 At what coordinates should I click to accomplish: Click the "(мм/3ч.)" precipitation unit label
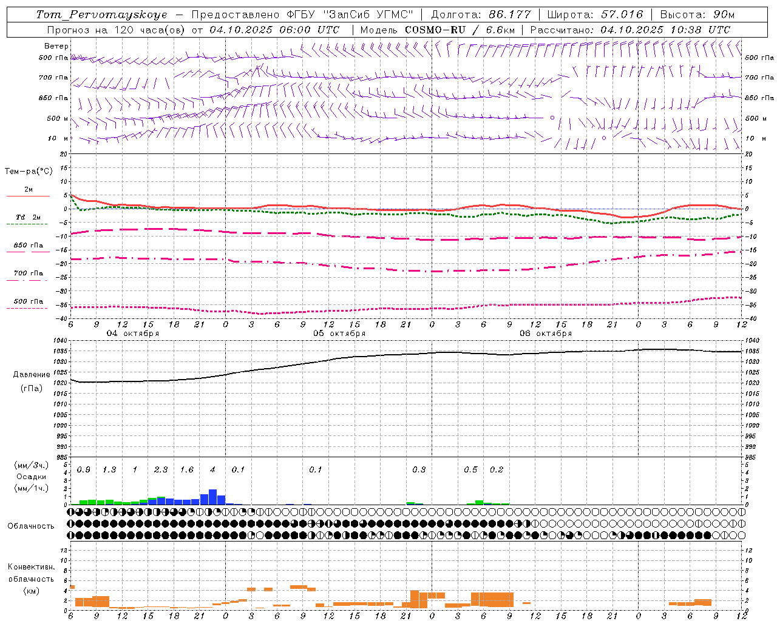32,465
